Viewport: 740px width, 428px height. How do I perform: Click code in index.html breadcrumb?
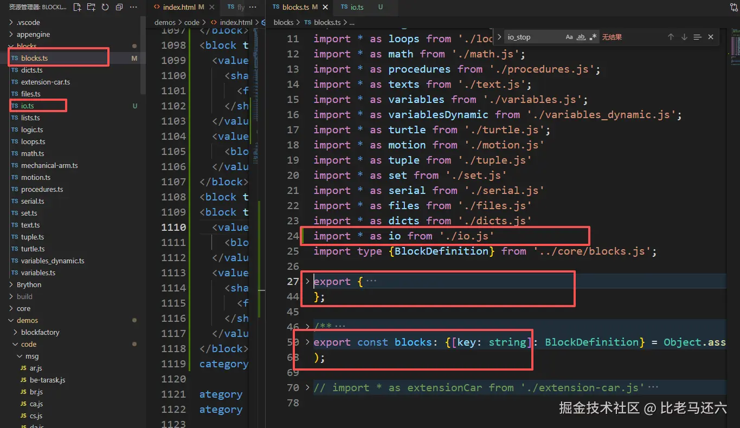tap(192, 22)
